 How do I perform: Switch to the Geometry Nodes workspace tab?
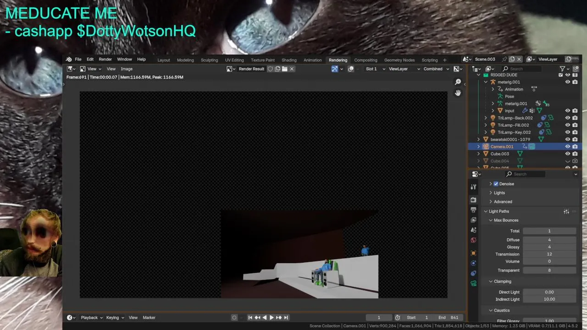point(399,60)
